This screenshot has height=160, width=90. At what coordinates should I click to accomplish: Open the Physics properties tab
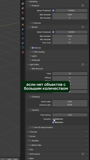(x=23, y=38)
